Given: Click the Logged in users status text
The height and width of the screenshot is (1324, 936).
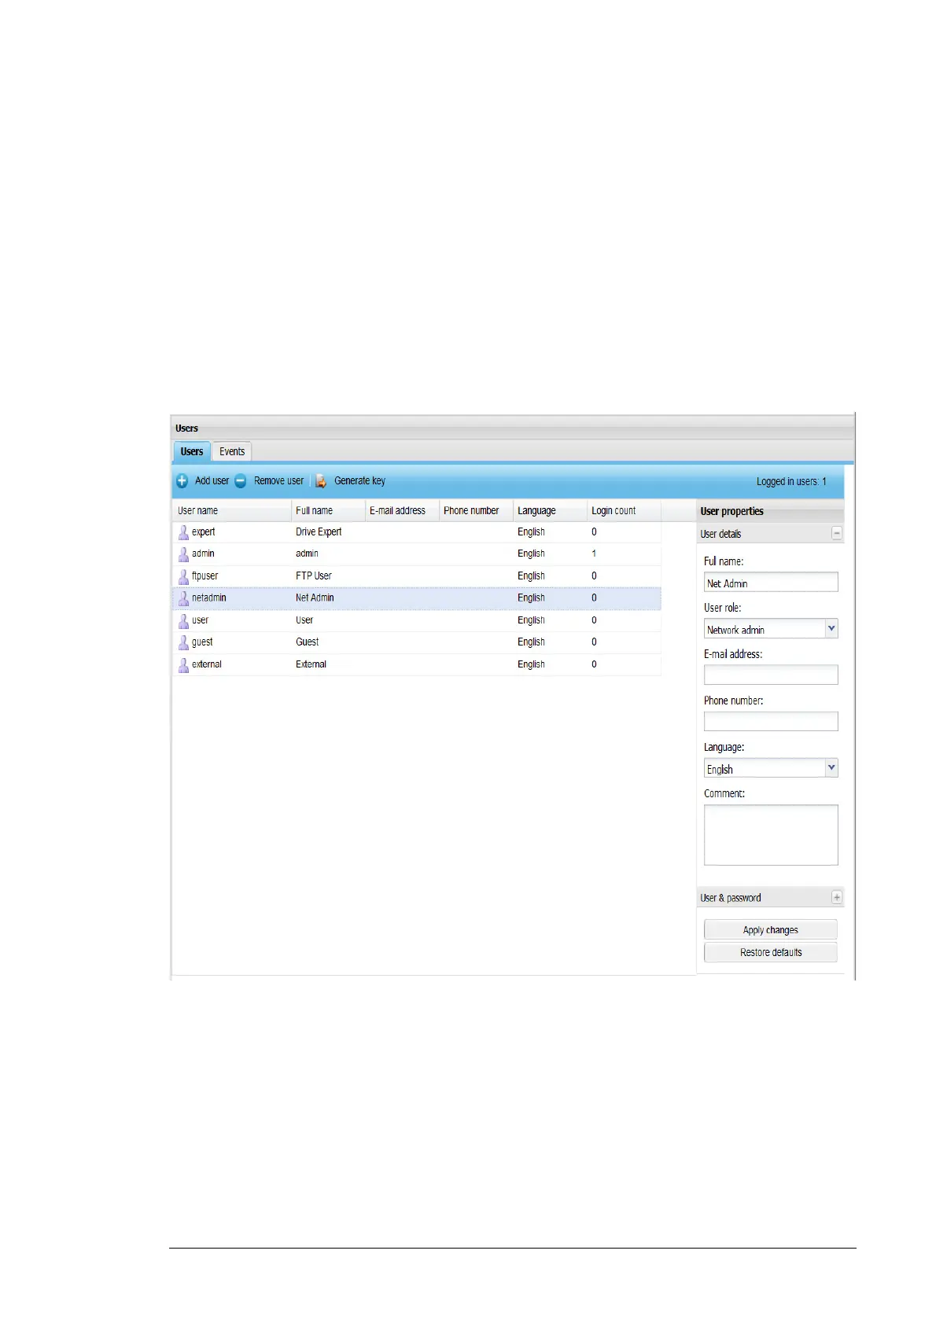Looking at the screenshot, I should (791, 481).
